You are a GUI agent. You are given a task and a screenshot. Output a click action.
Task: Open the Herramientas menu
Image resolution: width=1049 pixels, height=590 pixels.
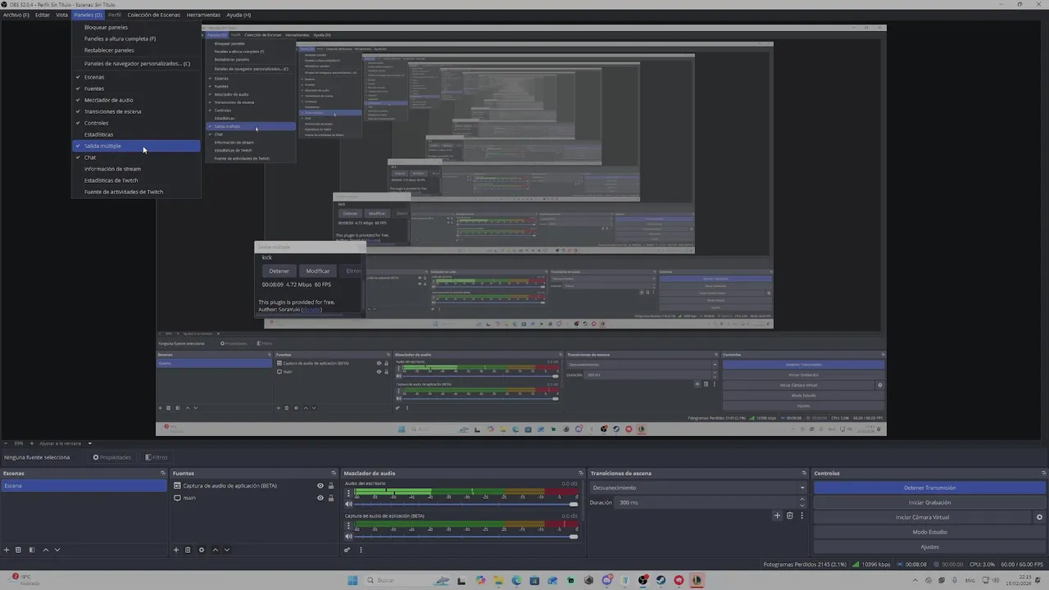pyautogui.click(x=203, y=15)
